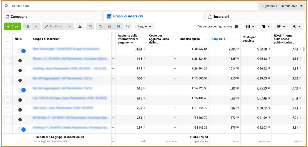Open Aggiunte delle informazioni di pagamento column menu
Image resolution: width=308 pixels, height=147 pixels.
click(x=144, y=39)
